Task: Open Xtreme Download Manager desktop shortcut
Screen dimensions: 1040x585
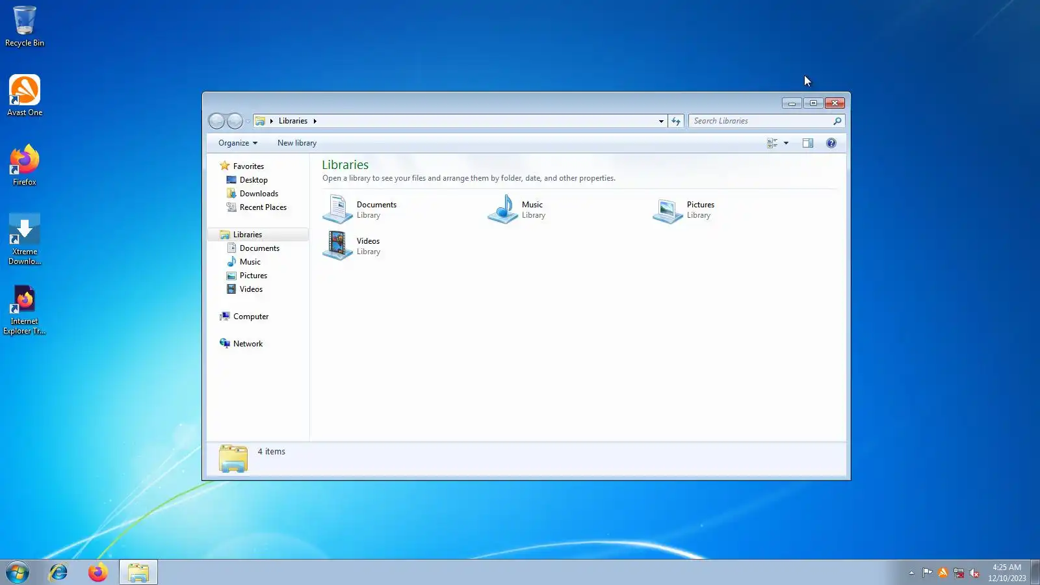Action: coord(25,239)
